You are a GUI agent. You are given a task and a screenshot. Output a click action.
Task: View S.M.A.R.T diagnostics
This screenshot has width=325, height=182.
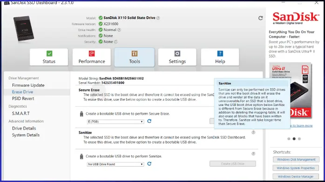[x=21, y=113]
